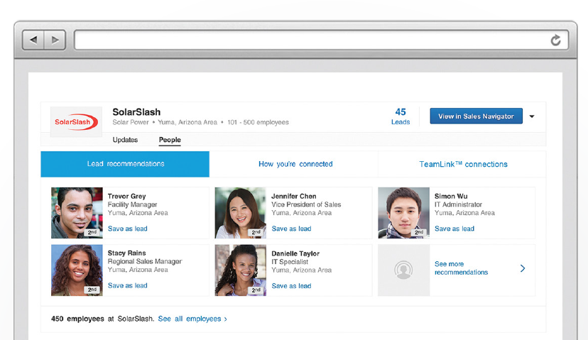This screenshot has width=588, height=340.
Task: Open the 45 Leads count
Action: click(401, 116)
